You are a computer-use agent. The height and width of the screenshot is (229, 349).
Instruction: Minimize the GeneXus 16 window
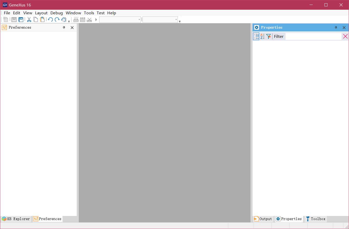click(x=311, y=5)
